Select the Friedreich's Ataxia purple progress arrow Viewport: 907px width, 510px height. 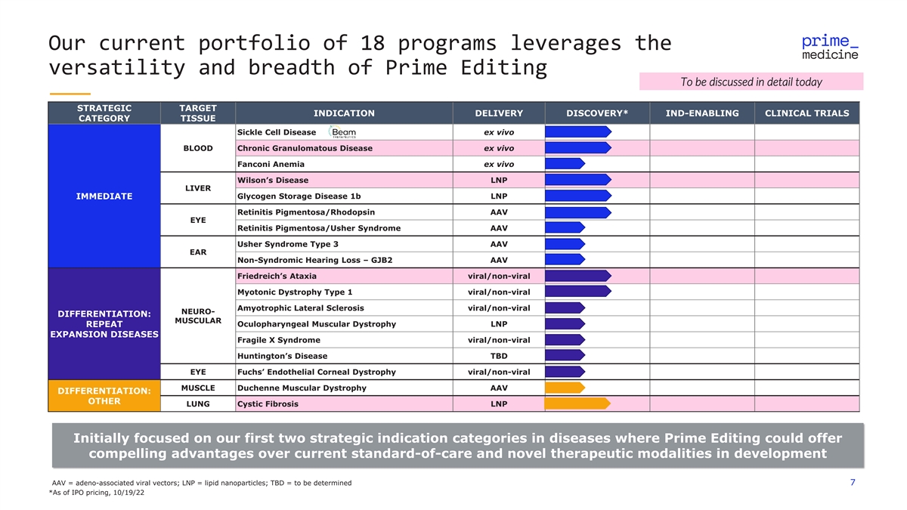(577, 276)
